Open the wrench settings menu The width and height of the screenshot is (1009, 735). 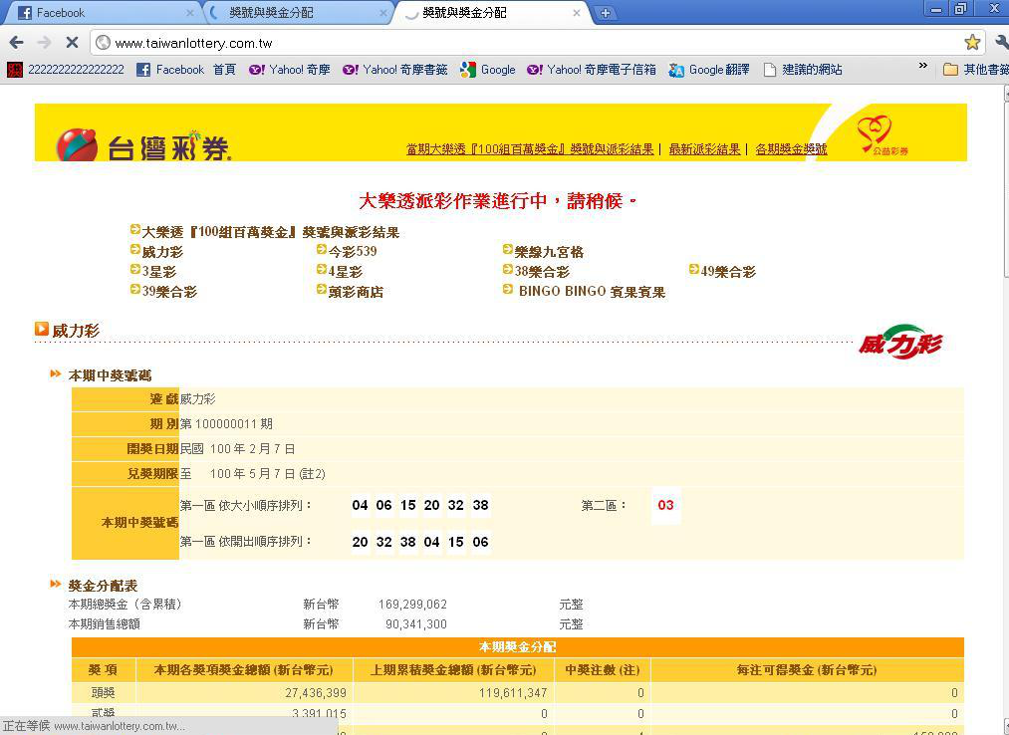(1001, 42)
